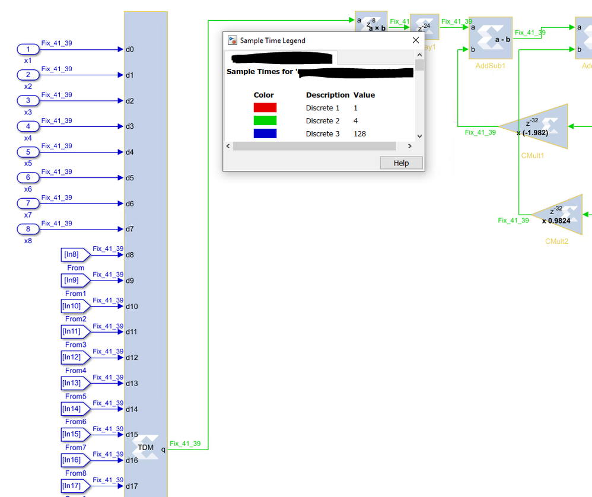This screenshot has height=497, width=592.
Task: Select input port 6 (x6)
Action: (x=28, y=177)
